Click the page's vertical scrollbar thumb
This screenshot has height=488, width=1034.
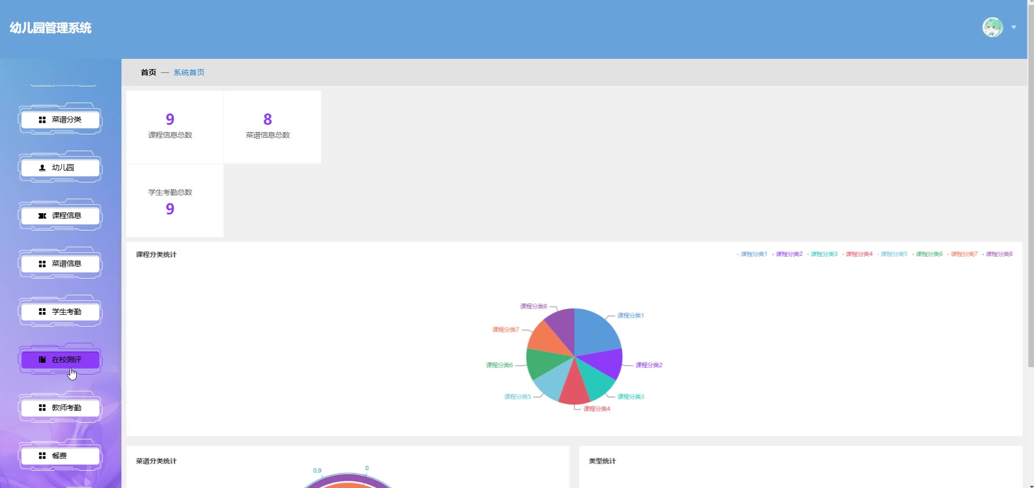pos(1031,186)
